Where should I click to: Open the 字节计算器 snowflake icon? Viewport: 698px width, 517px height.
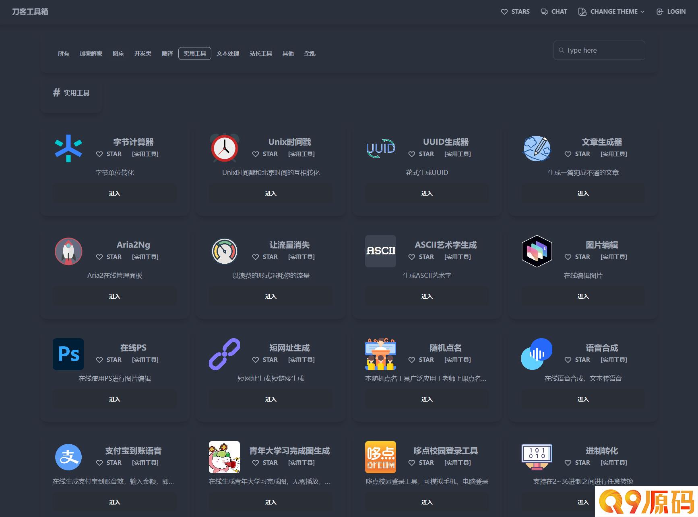(68, 148)
